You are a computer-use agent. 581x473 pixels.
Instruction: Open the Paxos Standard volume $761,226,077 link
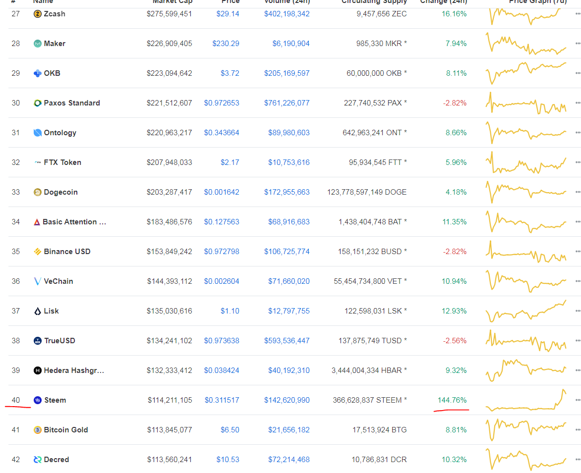pyautogui.click(x=287, y=103)
